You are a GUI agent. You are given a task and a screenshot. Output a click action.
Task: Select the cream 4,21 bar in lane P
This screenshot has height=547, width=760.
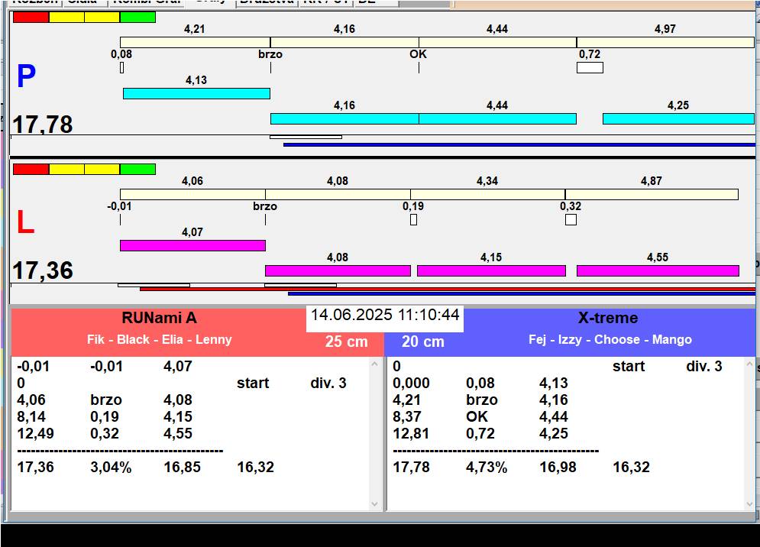pos(195,42)
